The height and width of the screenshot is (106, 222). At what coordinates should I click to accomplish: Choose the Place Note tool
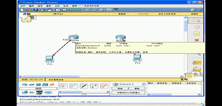(x=196, y=34)
